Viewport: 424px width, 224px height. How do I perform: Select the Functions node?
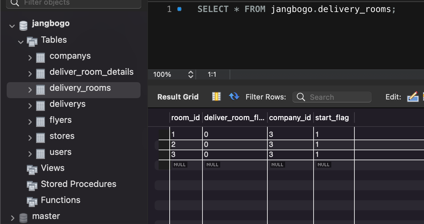(x=61, y=200)
